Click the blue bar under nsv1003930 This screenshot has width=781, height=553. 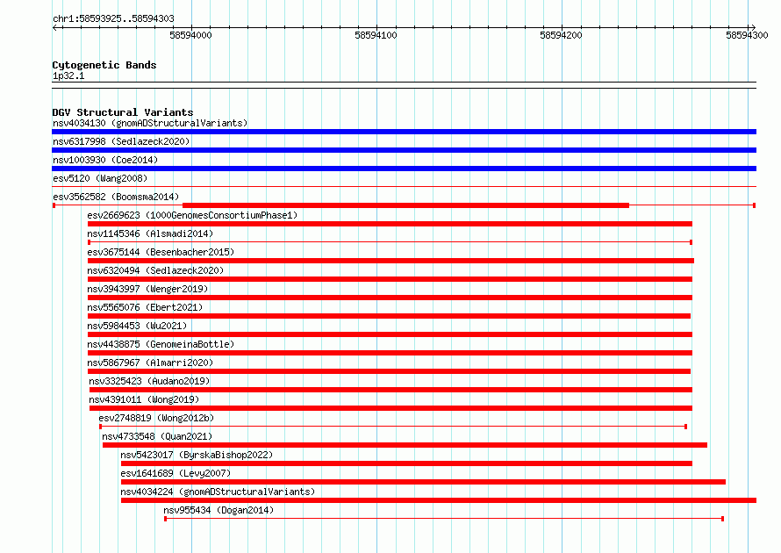404,169
